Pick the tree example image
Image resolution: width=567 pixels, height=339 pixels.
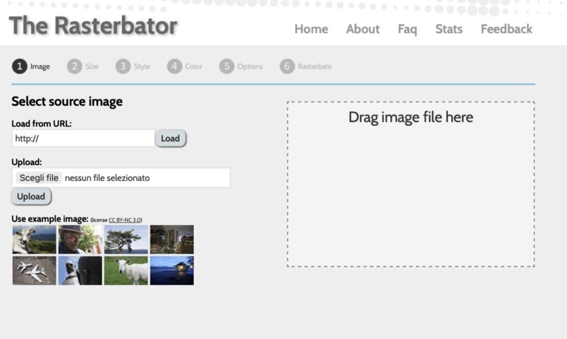pyautogui.click(x=126, y=239)
